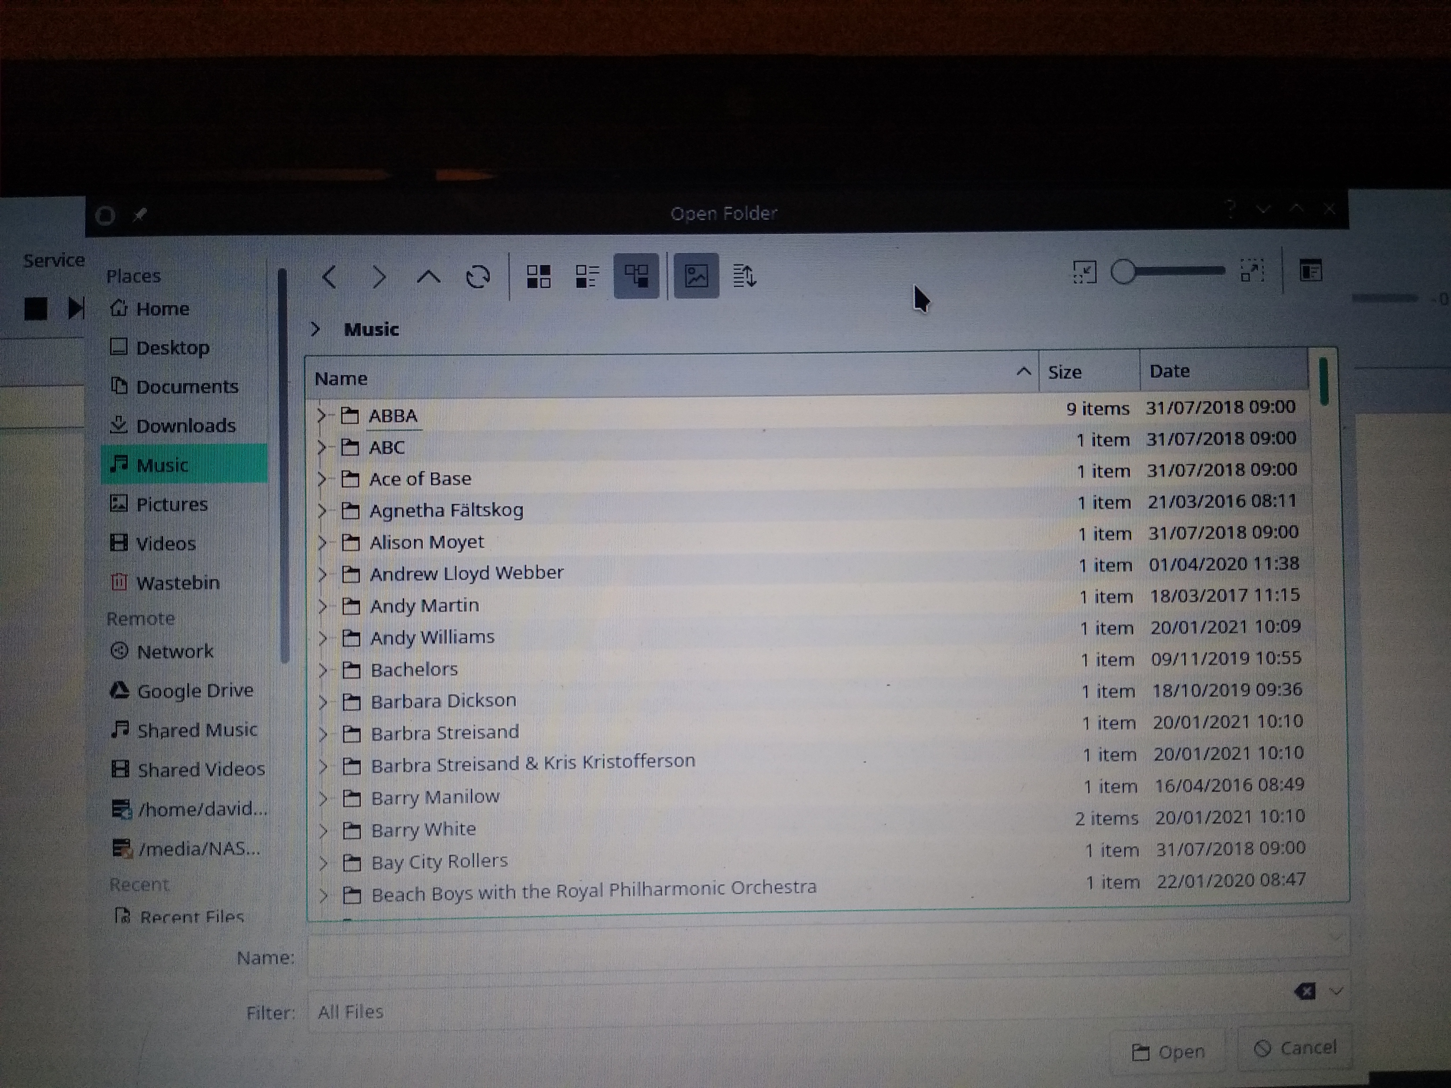Click the Music breadcrumb label
This screenshot has height=1088, width=1451.
click(x=371, y=329)
